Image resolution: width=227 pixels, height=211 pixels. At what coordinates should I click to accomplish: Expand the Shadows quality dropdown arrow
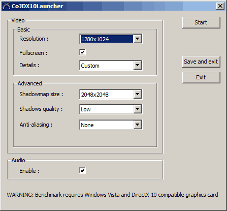coord(138,109)
